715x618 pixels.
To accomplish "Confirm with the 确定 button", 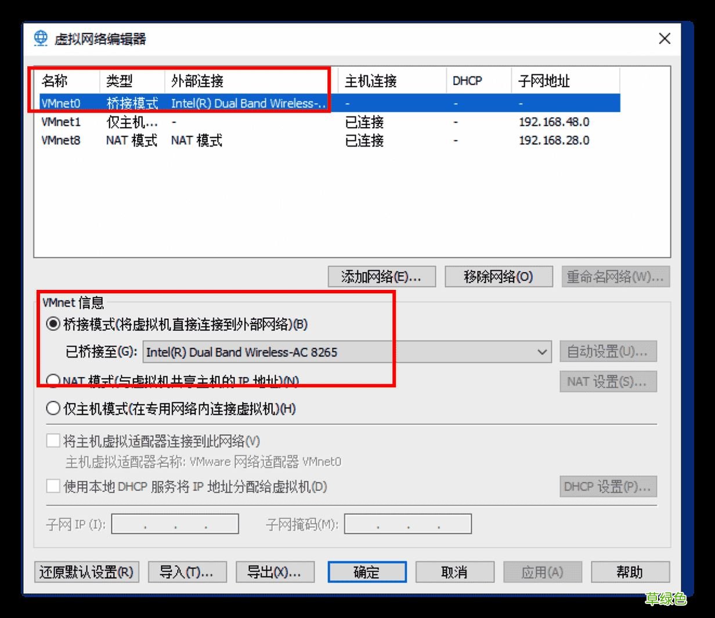I will (x=367, y=572).
